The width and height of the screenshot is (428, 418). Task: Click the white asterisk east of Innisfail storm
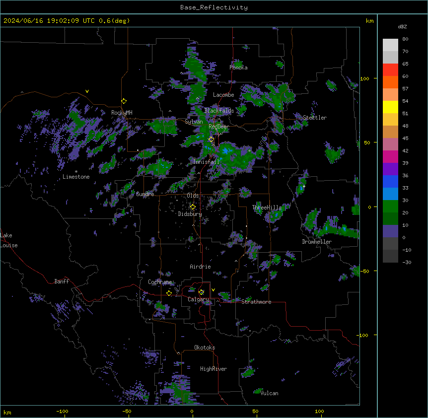[249, 151]
